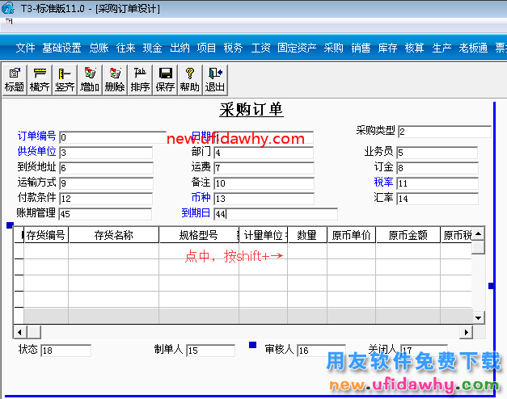Open the 销售 menu
Viewport: 507px width, 399px height.
361,48
